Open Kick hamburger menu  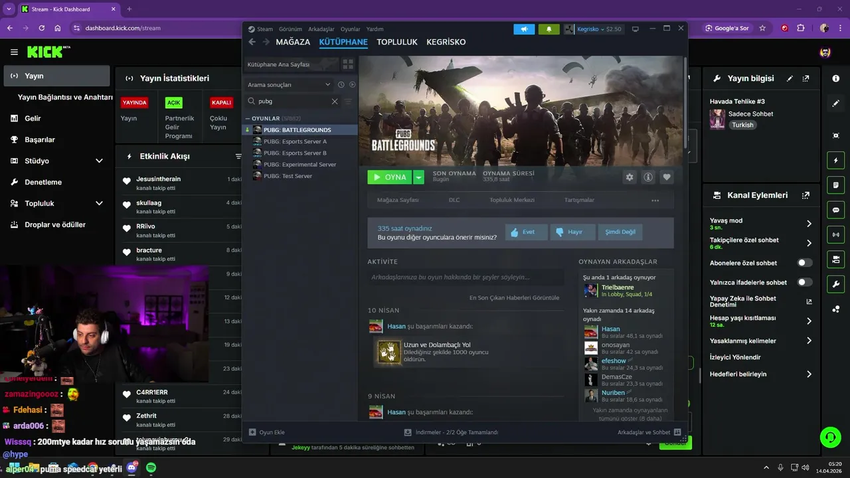click(14, 52)
